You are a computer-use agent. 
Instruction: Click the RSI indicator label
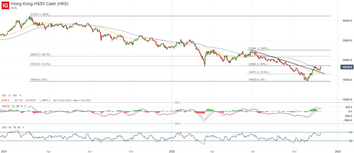[4, 127]
